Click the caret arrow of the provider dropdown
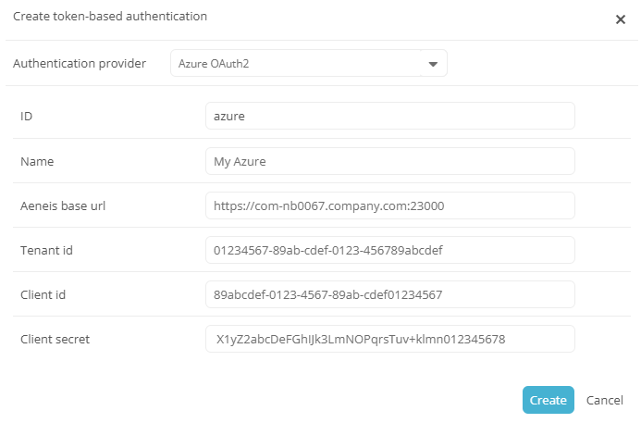The height and width of the screenshot is (423, 641). (433, 64)
